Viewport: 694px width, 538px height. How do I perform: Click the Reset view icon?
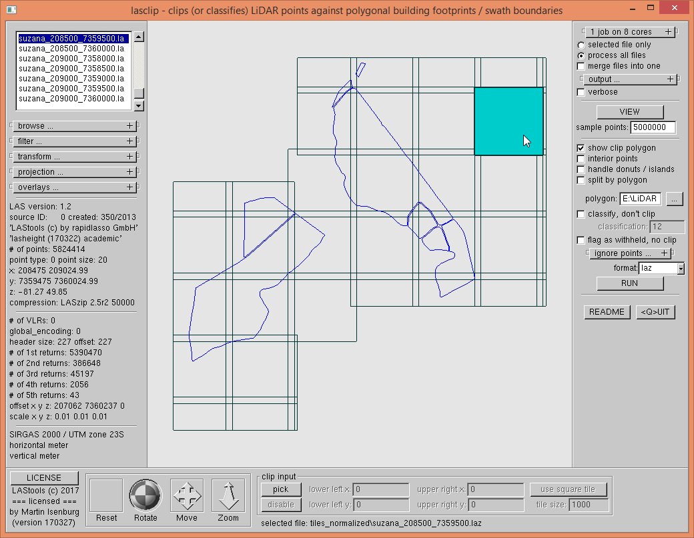pyautogui.click(x=106, y=495)
